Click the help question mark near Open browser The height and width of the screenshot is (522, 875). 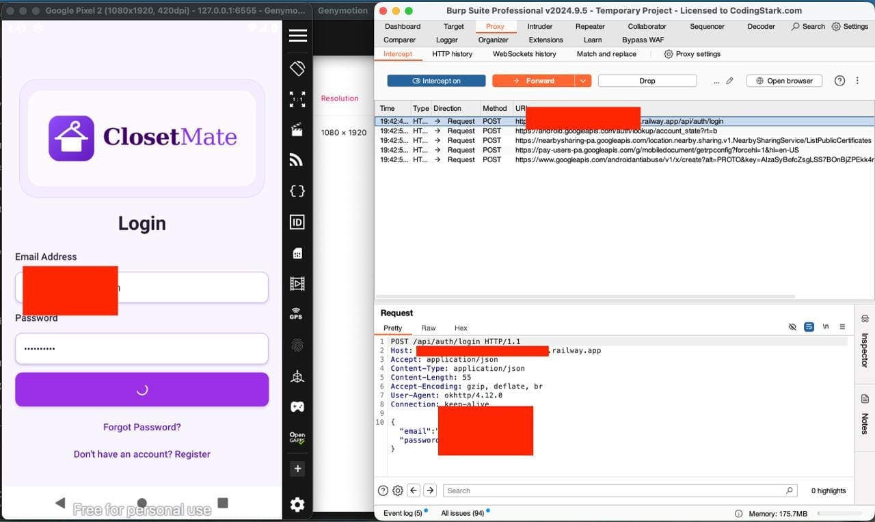pyautogui.click(x=839, y=81)
